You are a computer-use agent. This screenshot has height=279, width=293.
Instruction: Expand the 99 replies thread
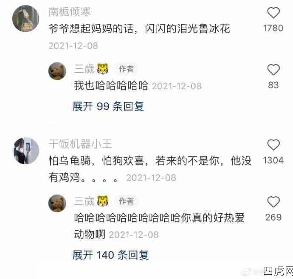point(108,106)
